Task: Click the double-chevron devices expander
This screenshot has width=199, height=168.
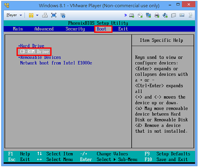Action: 125,15
